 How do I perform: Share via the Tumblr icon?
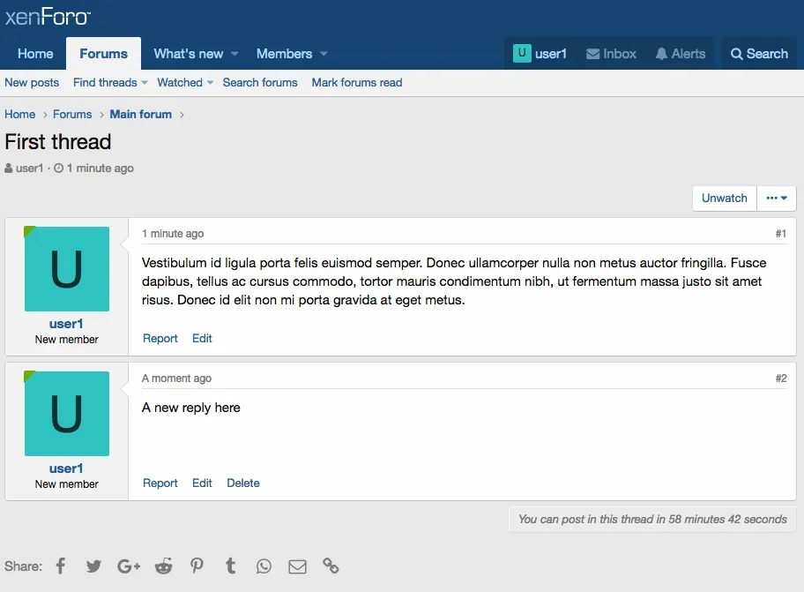click(x=230, y=566)
